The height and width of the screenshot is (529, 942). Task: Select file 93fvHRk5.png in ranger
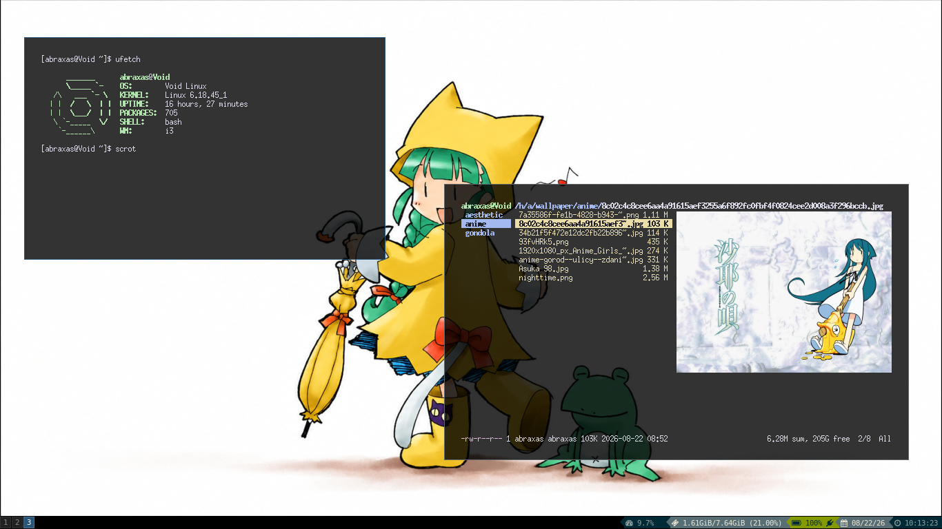(593, 242)
